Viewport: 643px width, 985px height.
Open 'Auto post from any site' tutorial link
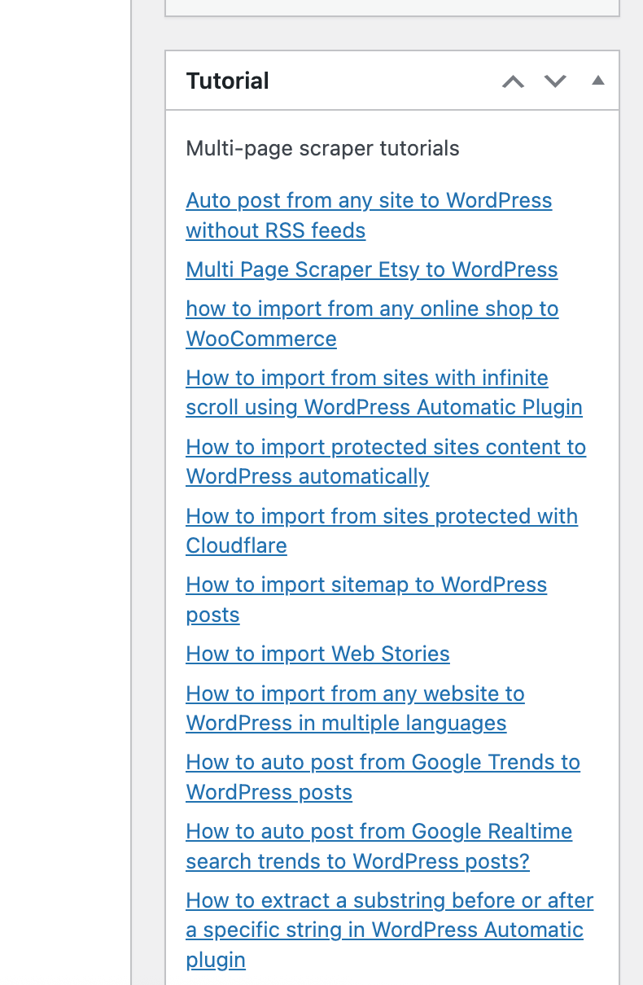tap(368, 201)
